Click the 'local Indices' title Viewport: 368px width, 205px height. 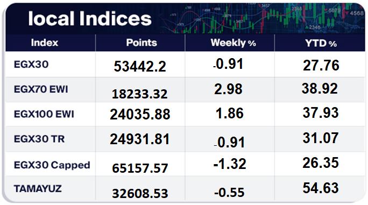pos(90,19)
